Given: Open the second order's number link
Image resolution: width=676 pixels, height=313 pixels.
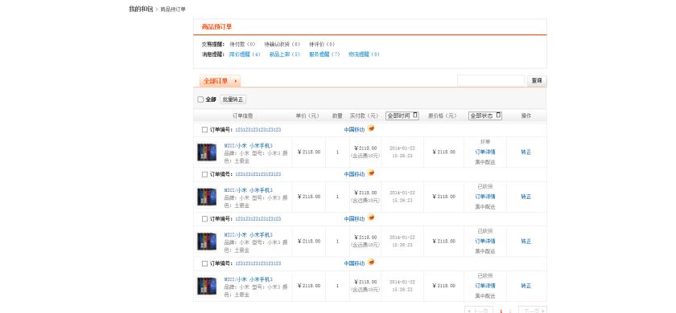Looking at the screenshot, I should (x=258, y=174).
